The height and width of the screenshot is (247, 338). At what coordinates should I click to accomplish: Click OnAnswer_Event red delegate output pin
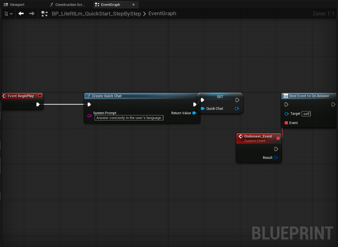278,138
